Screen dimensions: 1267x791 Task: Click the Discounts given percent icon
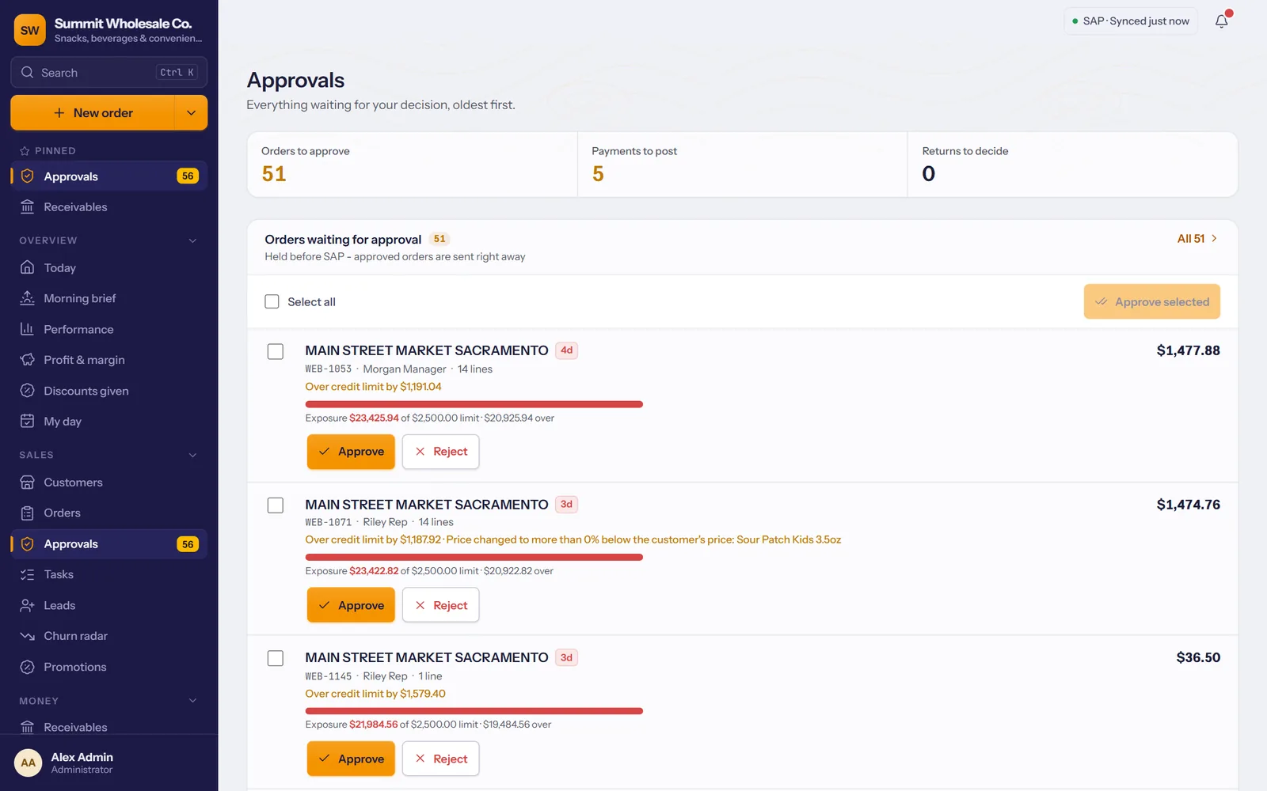[x=28, y=391]
